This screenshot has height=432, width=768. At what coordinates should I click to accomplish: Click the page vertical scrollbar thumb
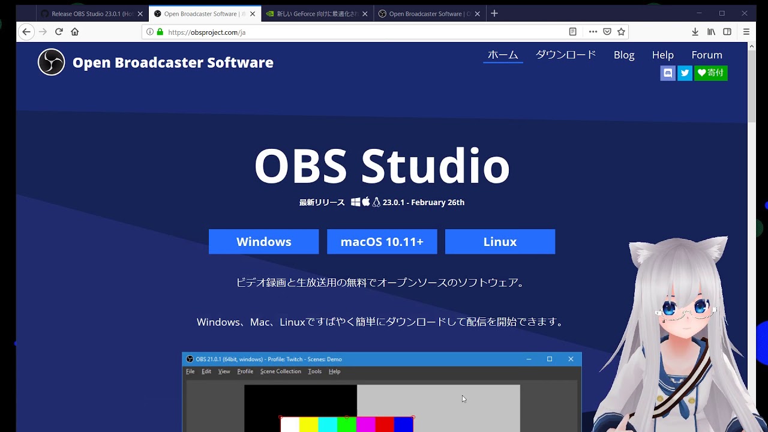pos(752,87)
